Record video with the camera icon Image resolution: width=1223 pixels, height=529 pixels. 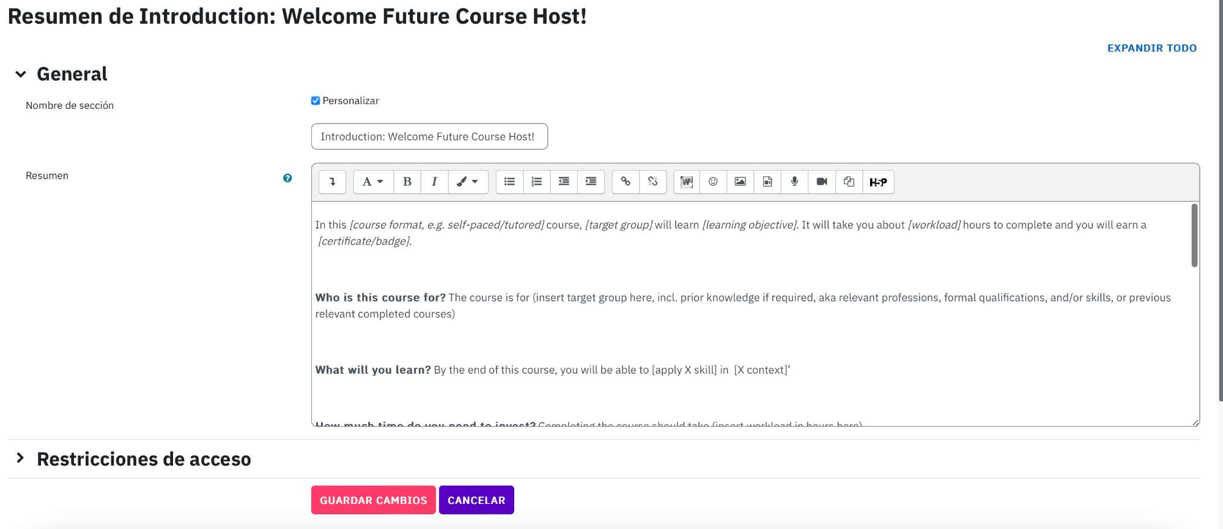point(822,182)
